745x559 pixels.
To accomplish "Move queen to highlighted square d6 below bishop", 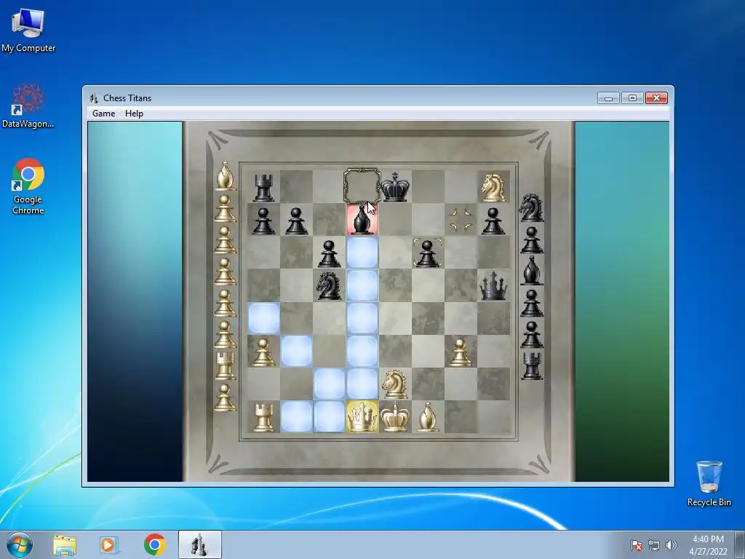I will pyautogui.click(x=362, y=253).
